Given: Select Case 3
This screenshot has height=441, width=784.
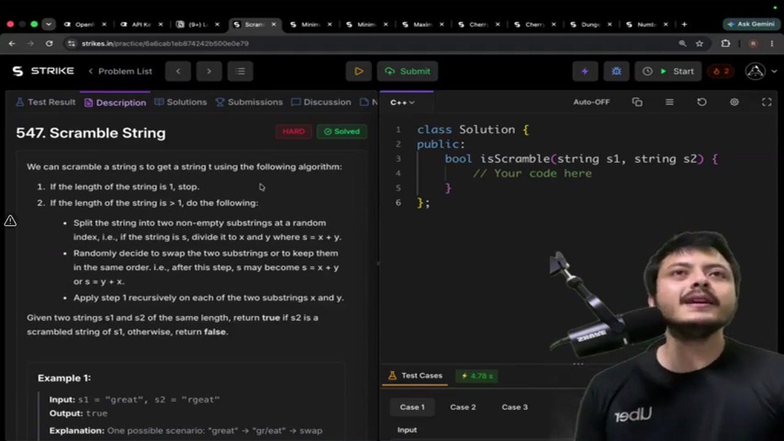Looking at the screenshot, I should (x=515, y=407).
